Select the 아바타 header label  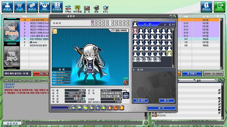(57, 23)
